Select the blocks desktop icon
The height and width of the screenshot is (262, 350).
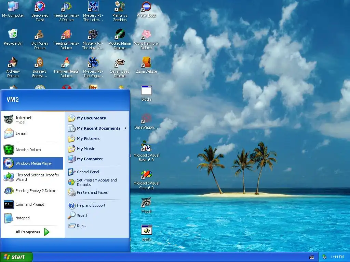146,93
